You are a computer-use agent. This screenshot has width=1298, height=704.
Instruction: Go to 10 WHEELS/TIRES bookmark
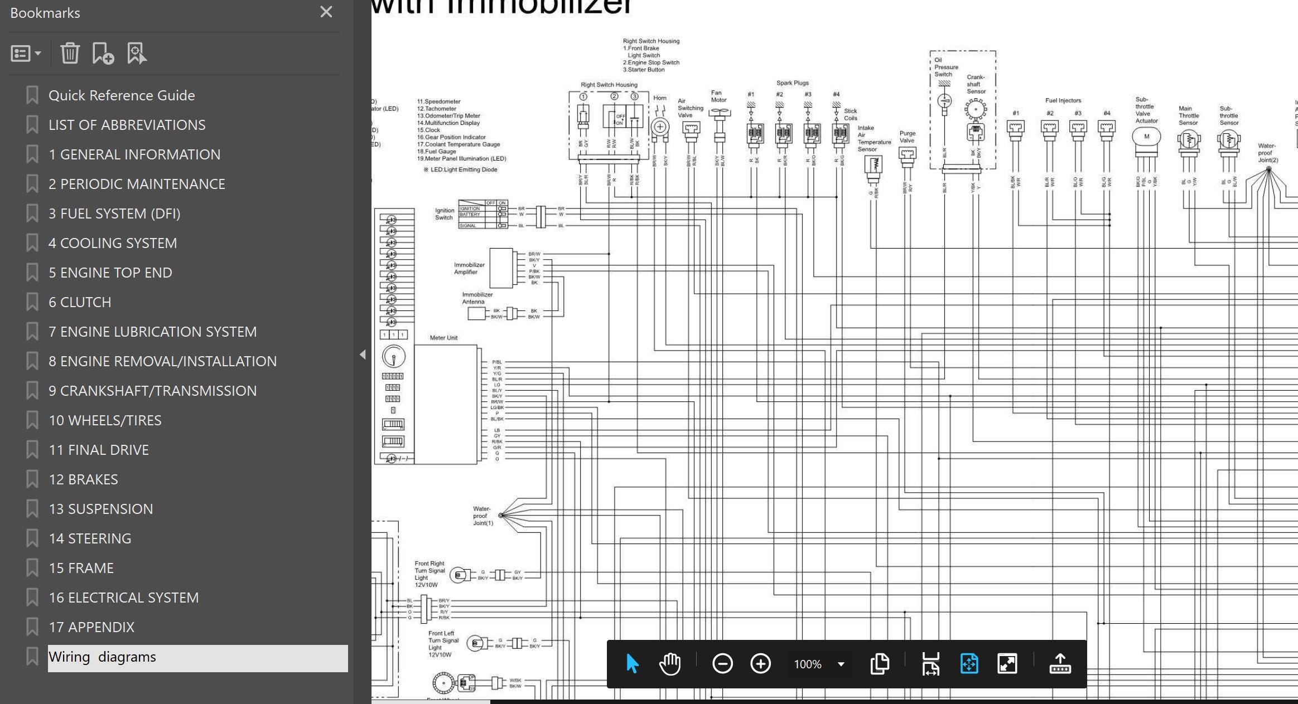click(x=105, y=420)
